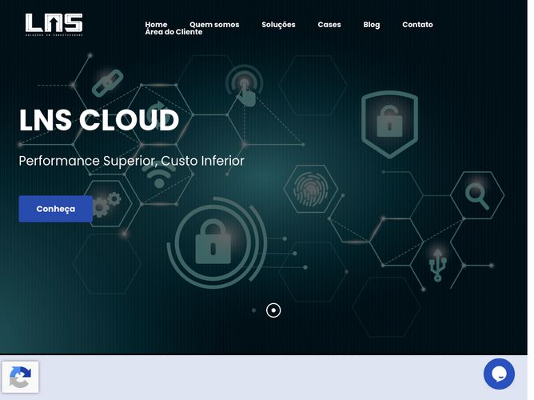Screen dimensions: 534x400
Task: Click the LNS logo in header
Action: click(54, 25)
